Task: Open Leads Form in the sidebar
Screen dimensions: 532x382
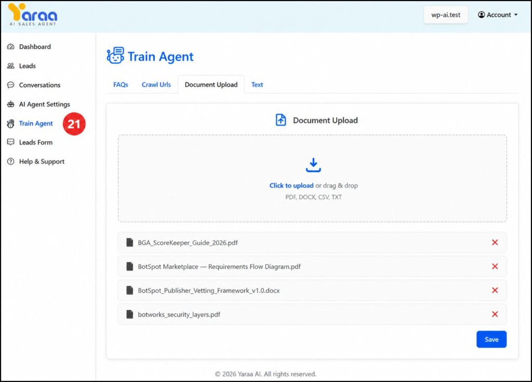Action: 36,142
